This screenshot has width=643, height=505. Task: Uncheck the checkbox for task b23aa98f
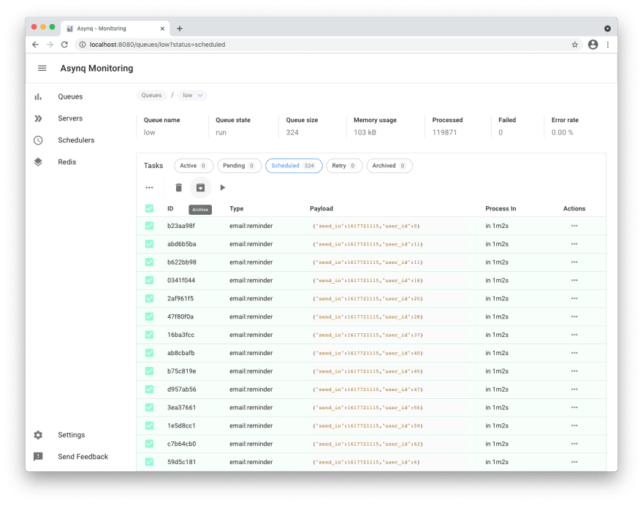(149, 226)
